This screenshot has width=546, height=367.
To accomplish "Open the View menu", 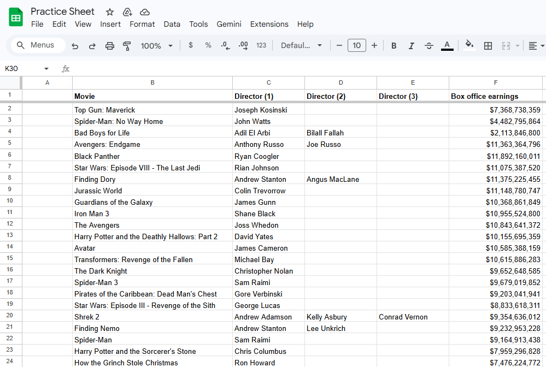I will 83,25.
